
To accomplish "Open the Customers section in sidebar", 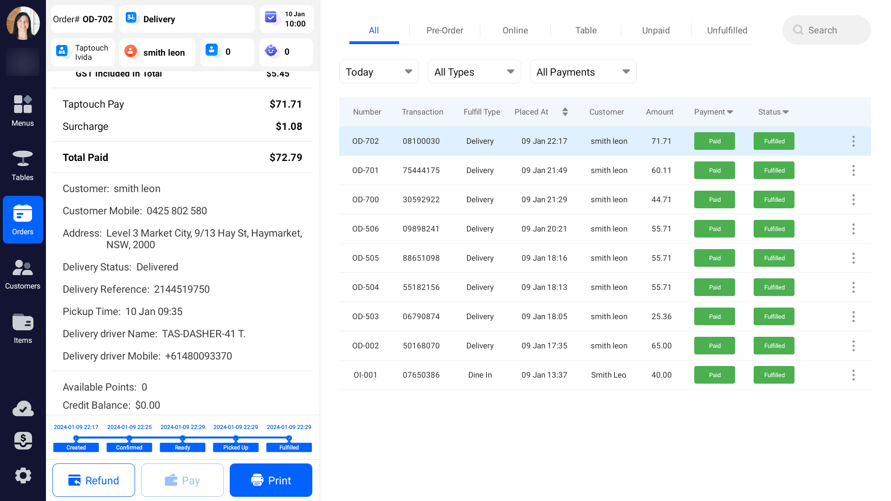I will tap(23, 274).
